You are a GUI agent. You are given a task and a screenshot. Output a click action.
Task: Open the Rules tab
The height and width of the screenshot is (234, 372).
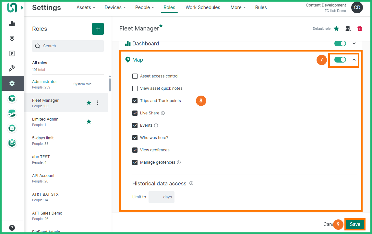pos(261,7)
